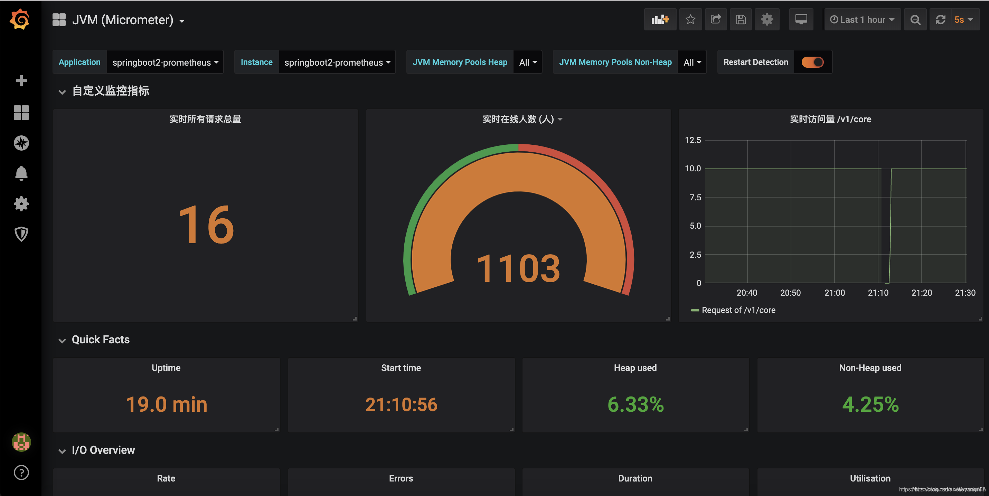Click the refresh dashboard button

point(940,20)
